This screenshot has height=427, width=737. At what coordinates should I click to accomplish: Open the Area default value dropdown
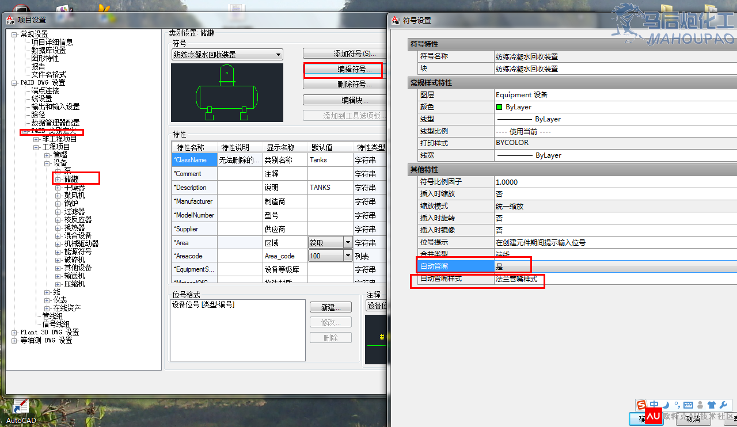[x=348, y=243]
